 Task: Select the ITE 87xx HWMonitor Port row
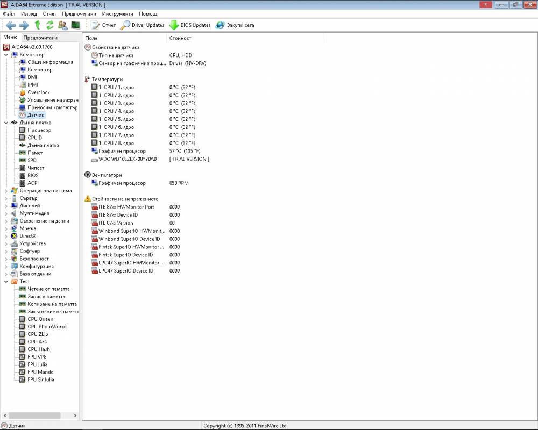tap(135, 207)
